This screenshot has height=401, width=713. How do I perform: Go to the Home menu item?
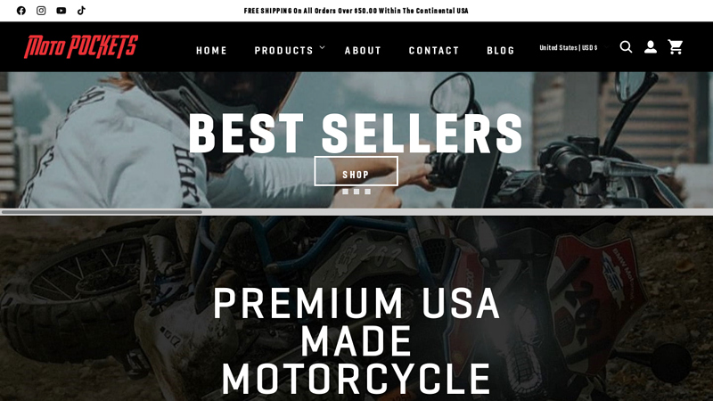211,51
